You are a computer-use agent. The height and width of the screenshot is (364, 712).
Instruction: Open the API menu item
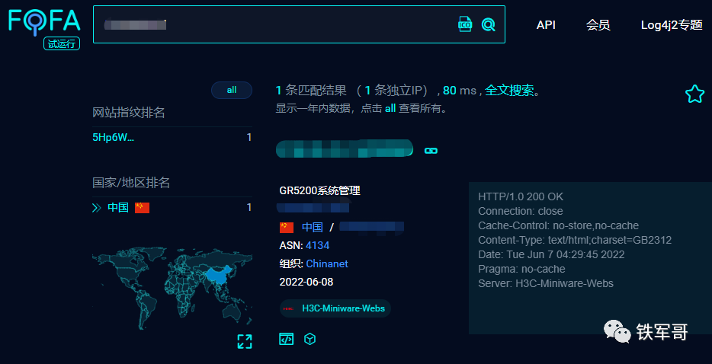point(546,25)
